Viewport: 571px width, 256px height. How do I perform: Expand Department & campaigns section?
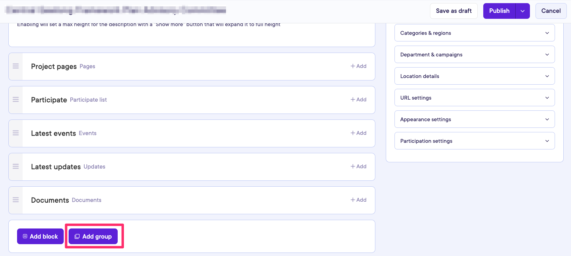click(x=474, y=55)
